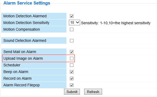Click the Refresh button
This screenshot has width=157, height=97.
(x=93, y=92)
